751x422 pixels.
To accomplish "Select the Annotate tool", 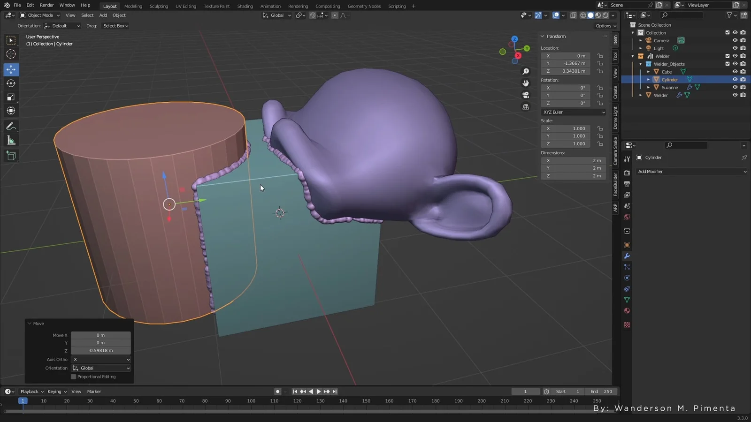I will [11, 126].
